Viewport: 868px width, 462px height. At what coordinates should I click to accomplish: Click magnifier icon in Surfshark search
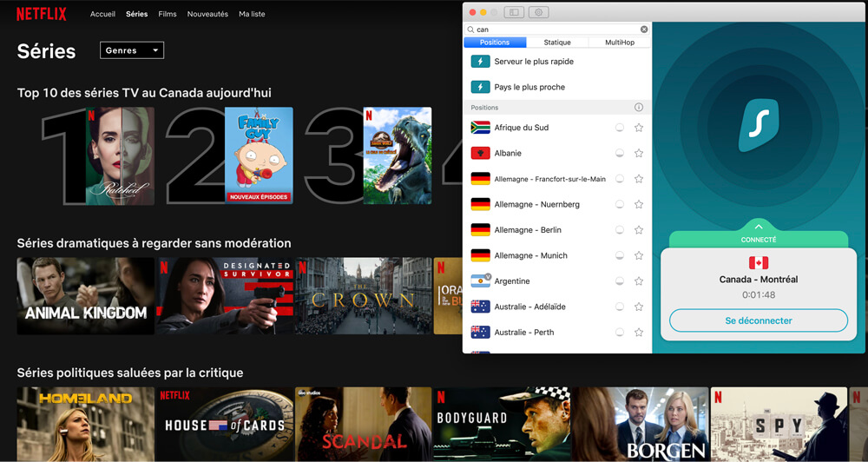coord(470,30)
